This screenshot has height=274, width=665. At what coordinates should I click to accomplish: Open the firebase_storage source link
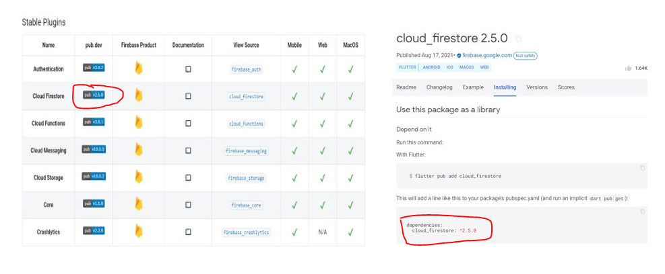247,178
